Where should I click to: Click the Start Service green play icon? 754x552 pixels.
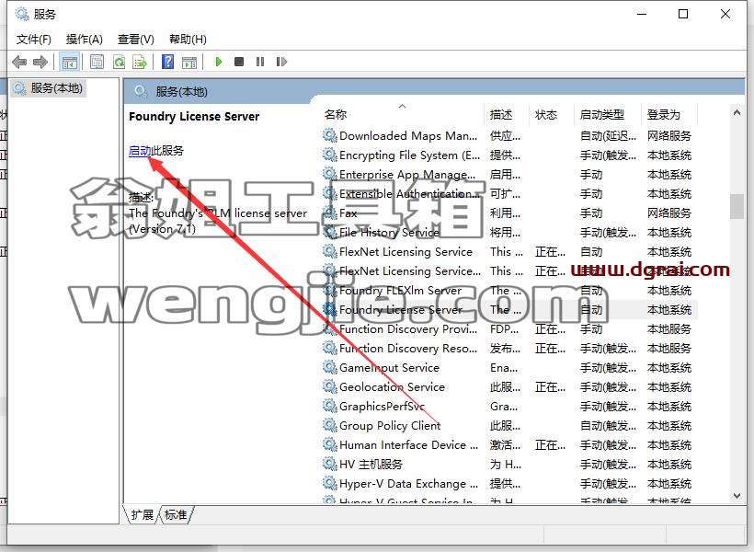pos(219,62)
